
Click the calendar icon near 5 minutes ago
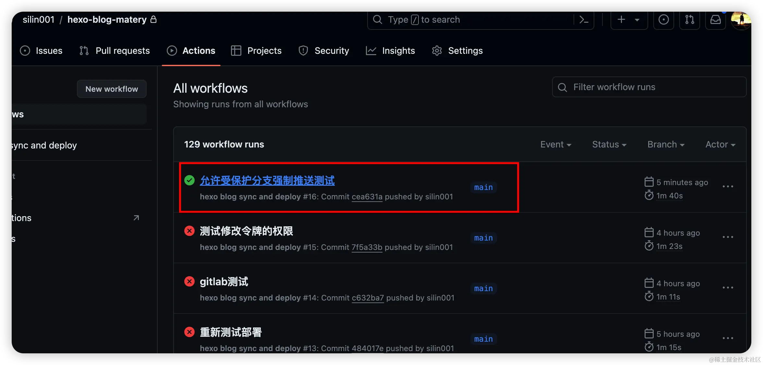point(649,182)
